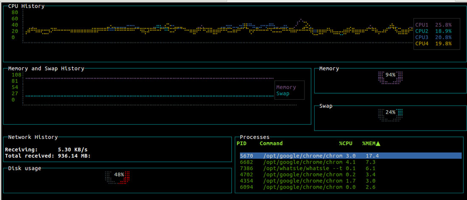467x200 pixels.
Task: Click the Swap legend label in history chart
Action: pos(283,94)
